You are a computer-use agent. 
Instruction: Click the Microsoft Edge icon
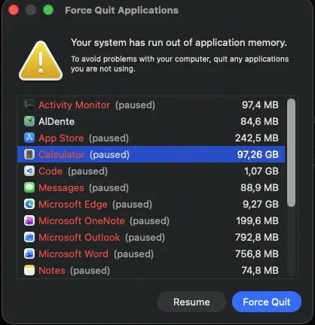[29, 204]
